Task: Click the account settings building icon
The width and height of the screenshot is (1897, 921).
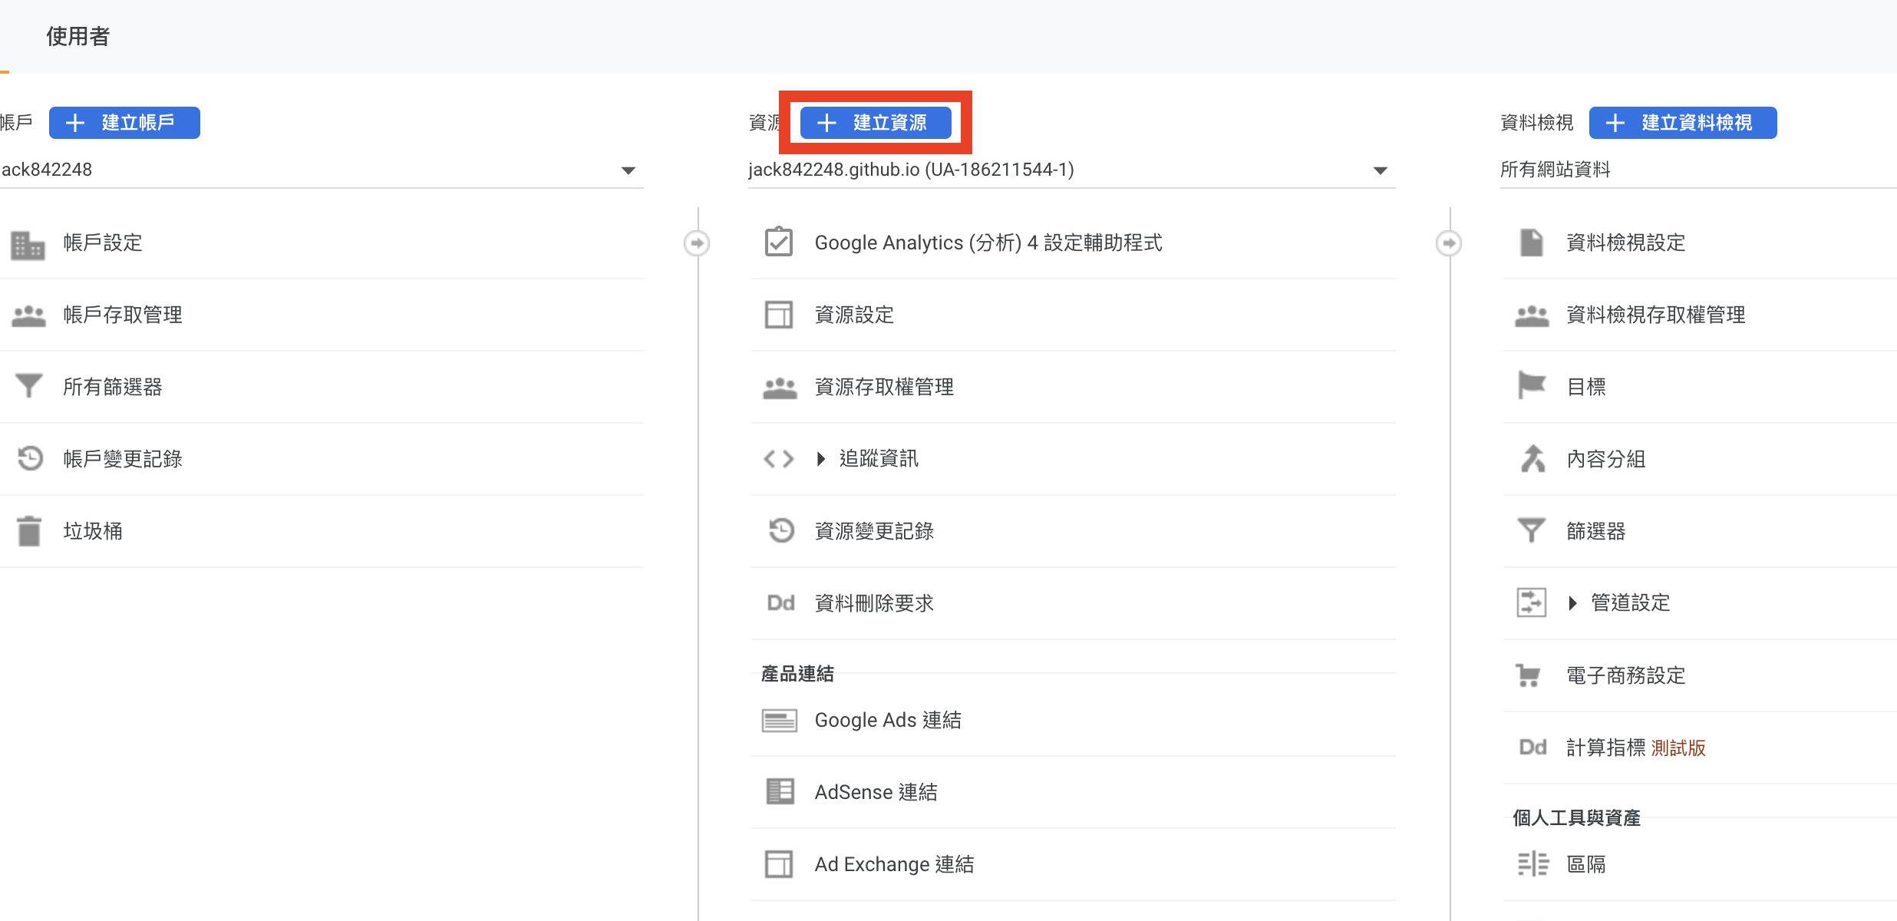Action: tap(28, 245)
